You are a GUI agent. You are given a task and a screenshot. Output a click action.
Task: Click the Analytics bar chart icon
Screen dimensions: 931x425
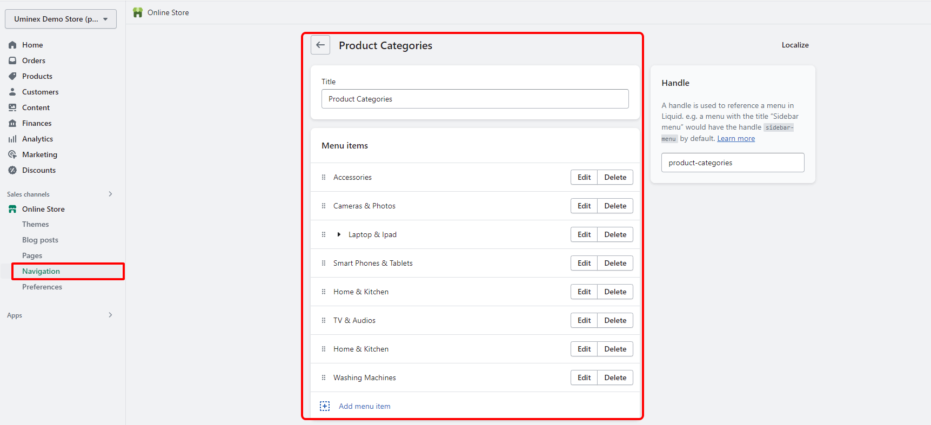pos(12,139)
